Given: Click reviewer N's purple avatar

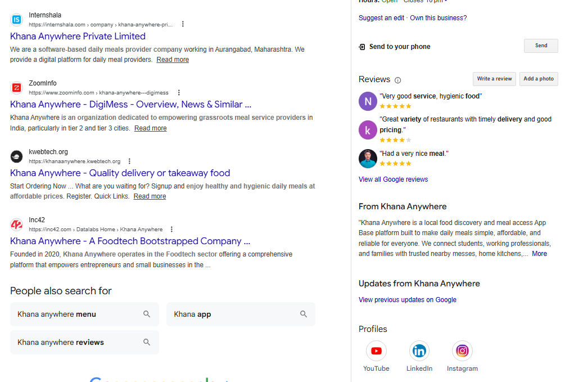Looking at the screenshot, I should [x=368, y=101].
